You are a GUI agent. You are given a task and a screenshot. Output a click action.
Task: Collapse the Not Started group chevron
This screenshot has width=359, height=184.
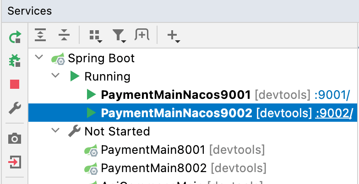click(56, 130)
